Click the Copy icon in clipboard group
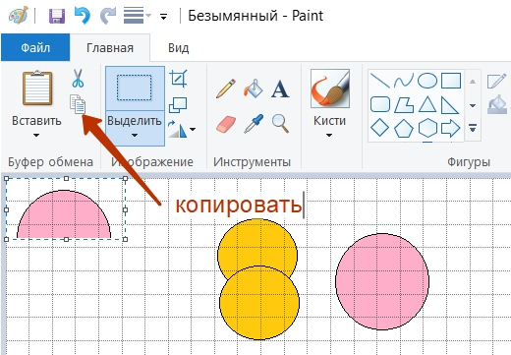511x355 pixels. tap(78, 104)
